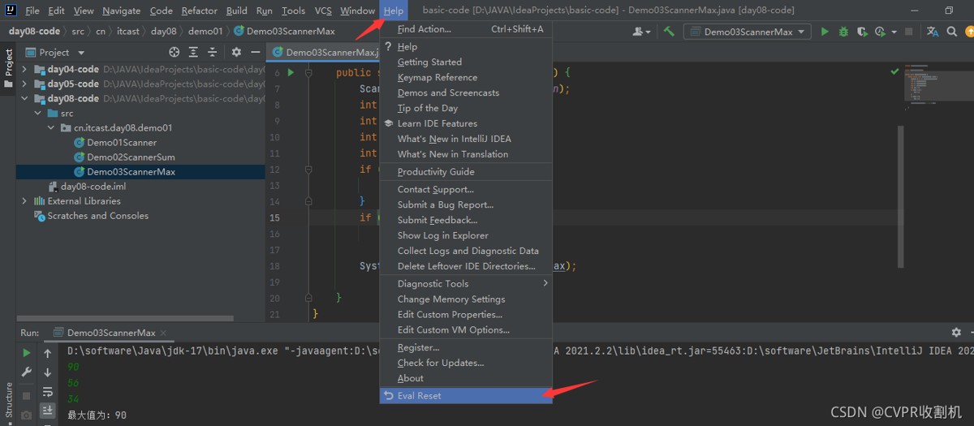Select Check for Updates menu entry
Screen dimensions: 974x426
coord(466,364)
